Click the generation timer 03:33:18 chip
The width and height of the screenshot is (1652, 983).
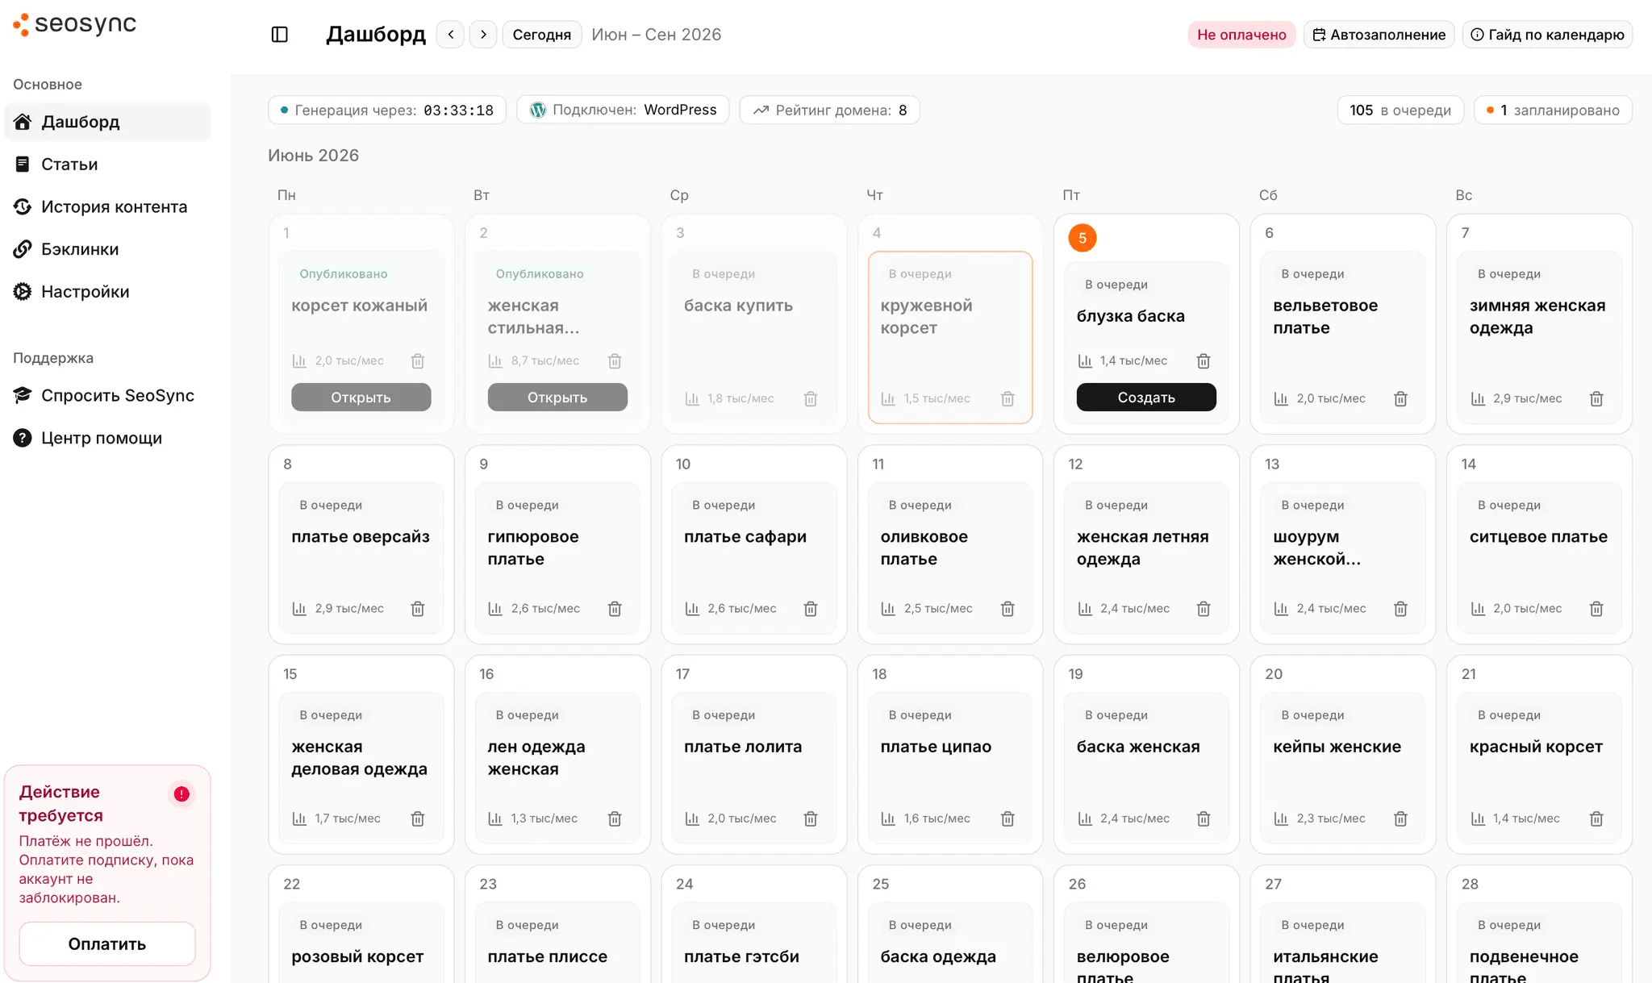387,110
